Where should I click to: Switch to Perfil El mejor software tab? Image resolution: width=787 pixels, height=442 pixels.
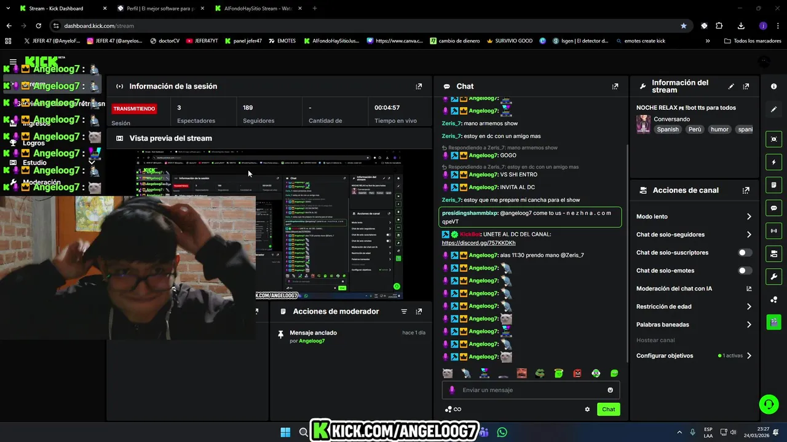coord(160,9)
